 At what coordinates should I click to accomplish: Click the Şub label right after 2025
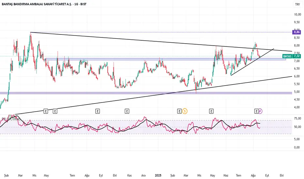pyautogui.click(x=173, y=175)
